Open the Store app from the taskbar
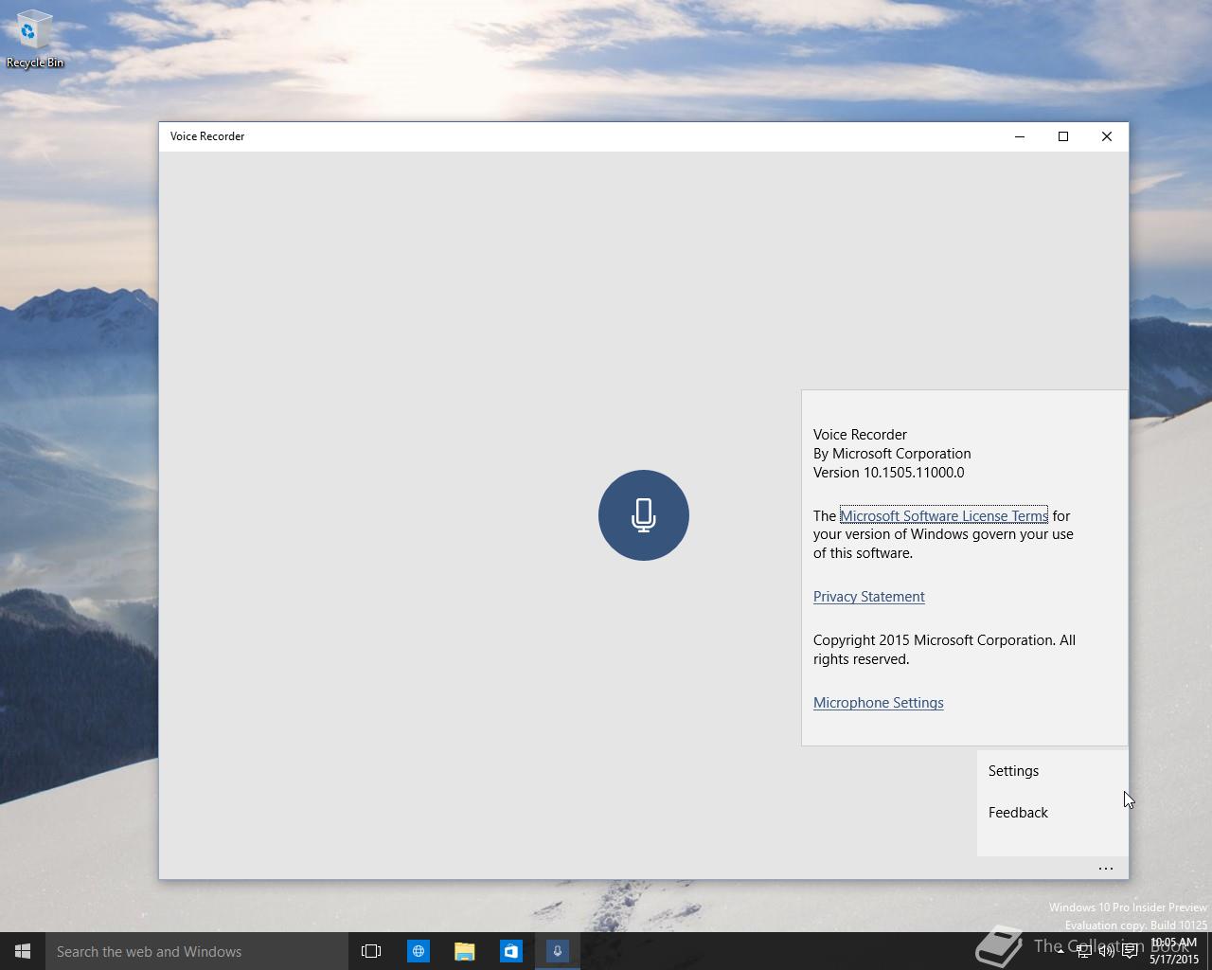 [510, 951]
